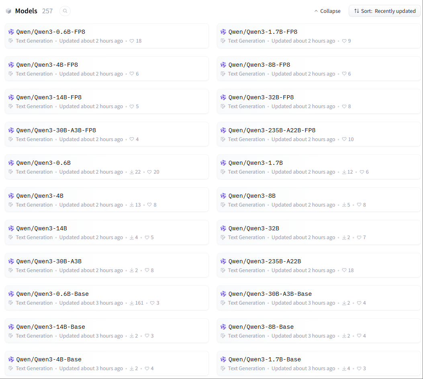The image size is (423, 379).
Task: Select the Qwen/Qwen3-0.6B-Base title text
Action: (x=52, y=294)
